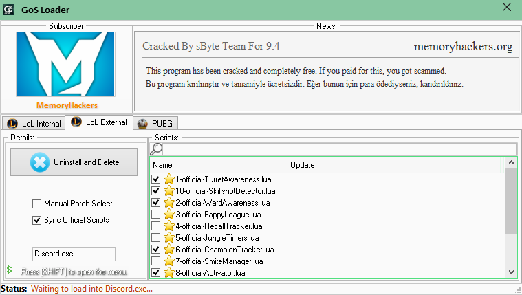
Task: Check 3-official-FappyLeague.lua checkbox
Action: coord(156,214)
